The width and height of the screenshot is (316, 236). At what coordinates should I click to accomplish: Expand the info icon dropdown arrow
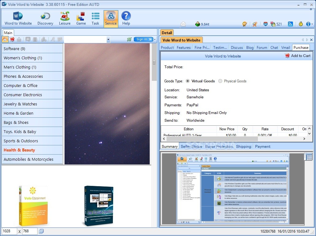[x=312, y=24]
